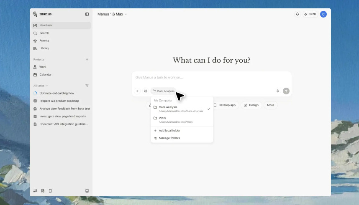Open task Document API integration guidelines
Viewport: 359px width, 205px height.
pyautogui.click(x=61, y=124)
